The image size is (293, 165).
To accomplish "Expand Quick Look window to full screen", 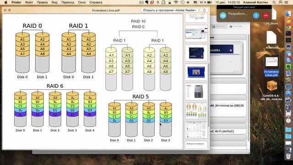I will 10,10.
